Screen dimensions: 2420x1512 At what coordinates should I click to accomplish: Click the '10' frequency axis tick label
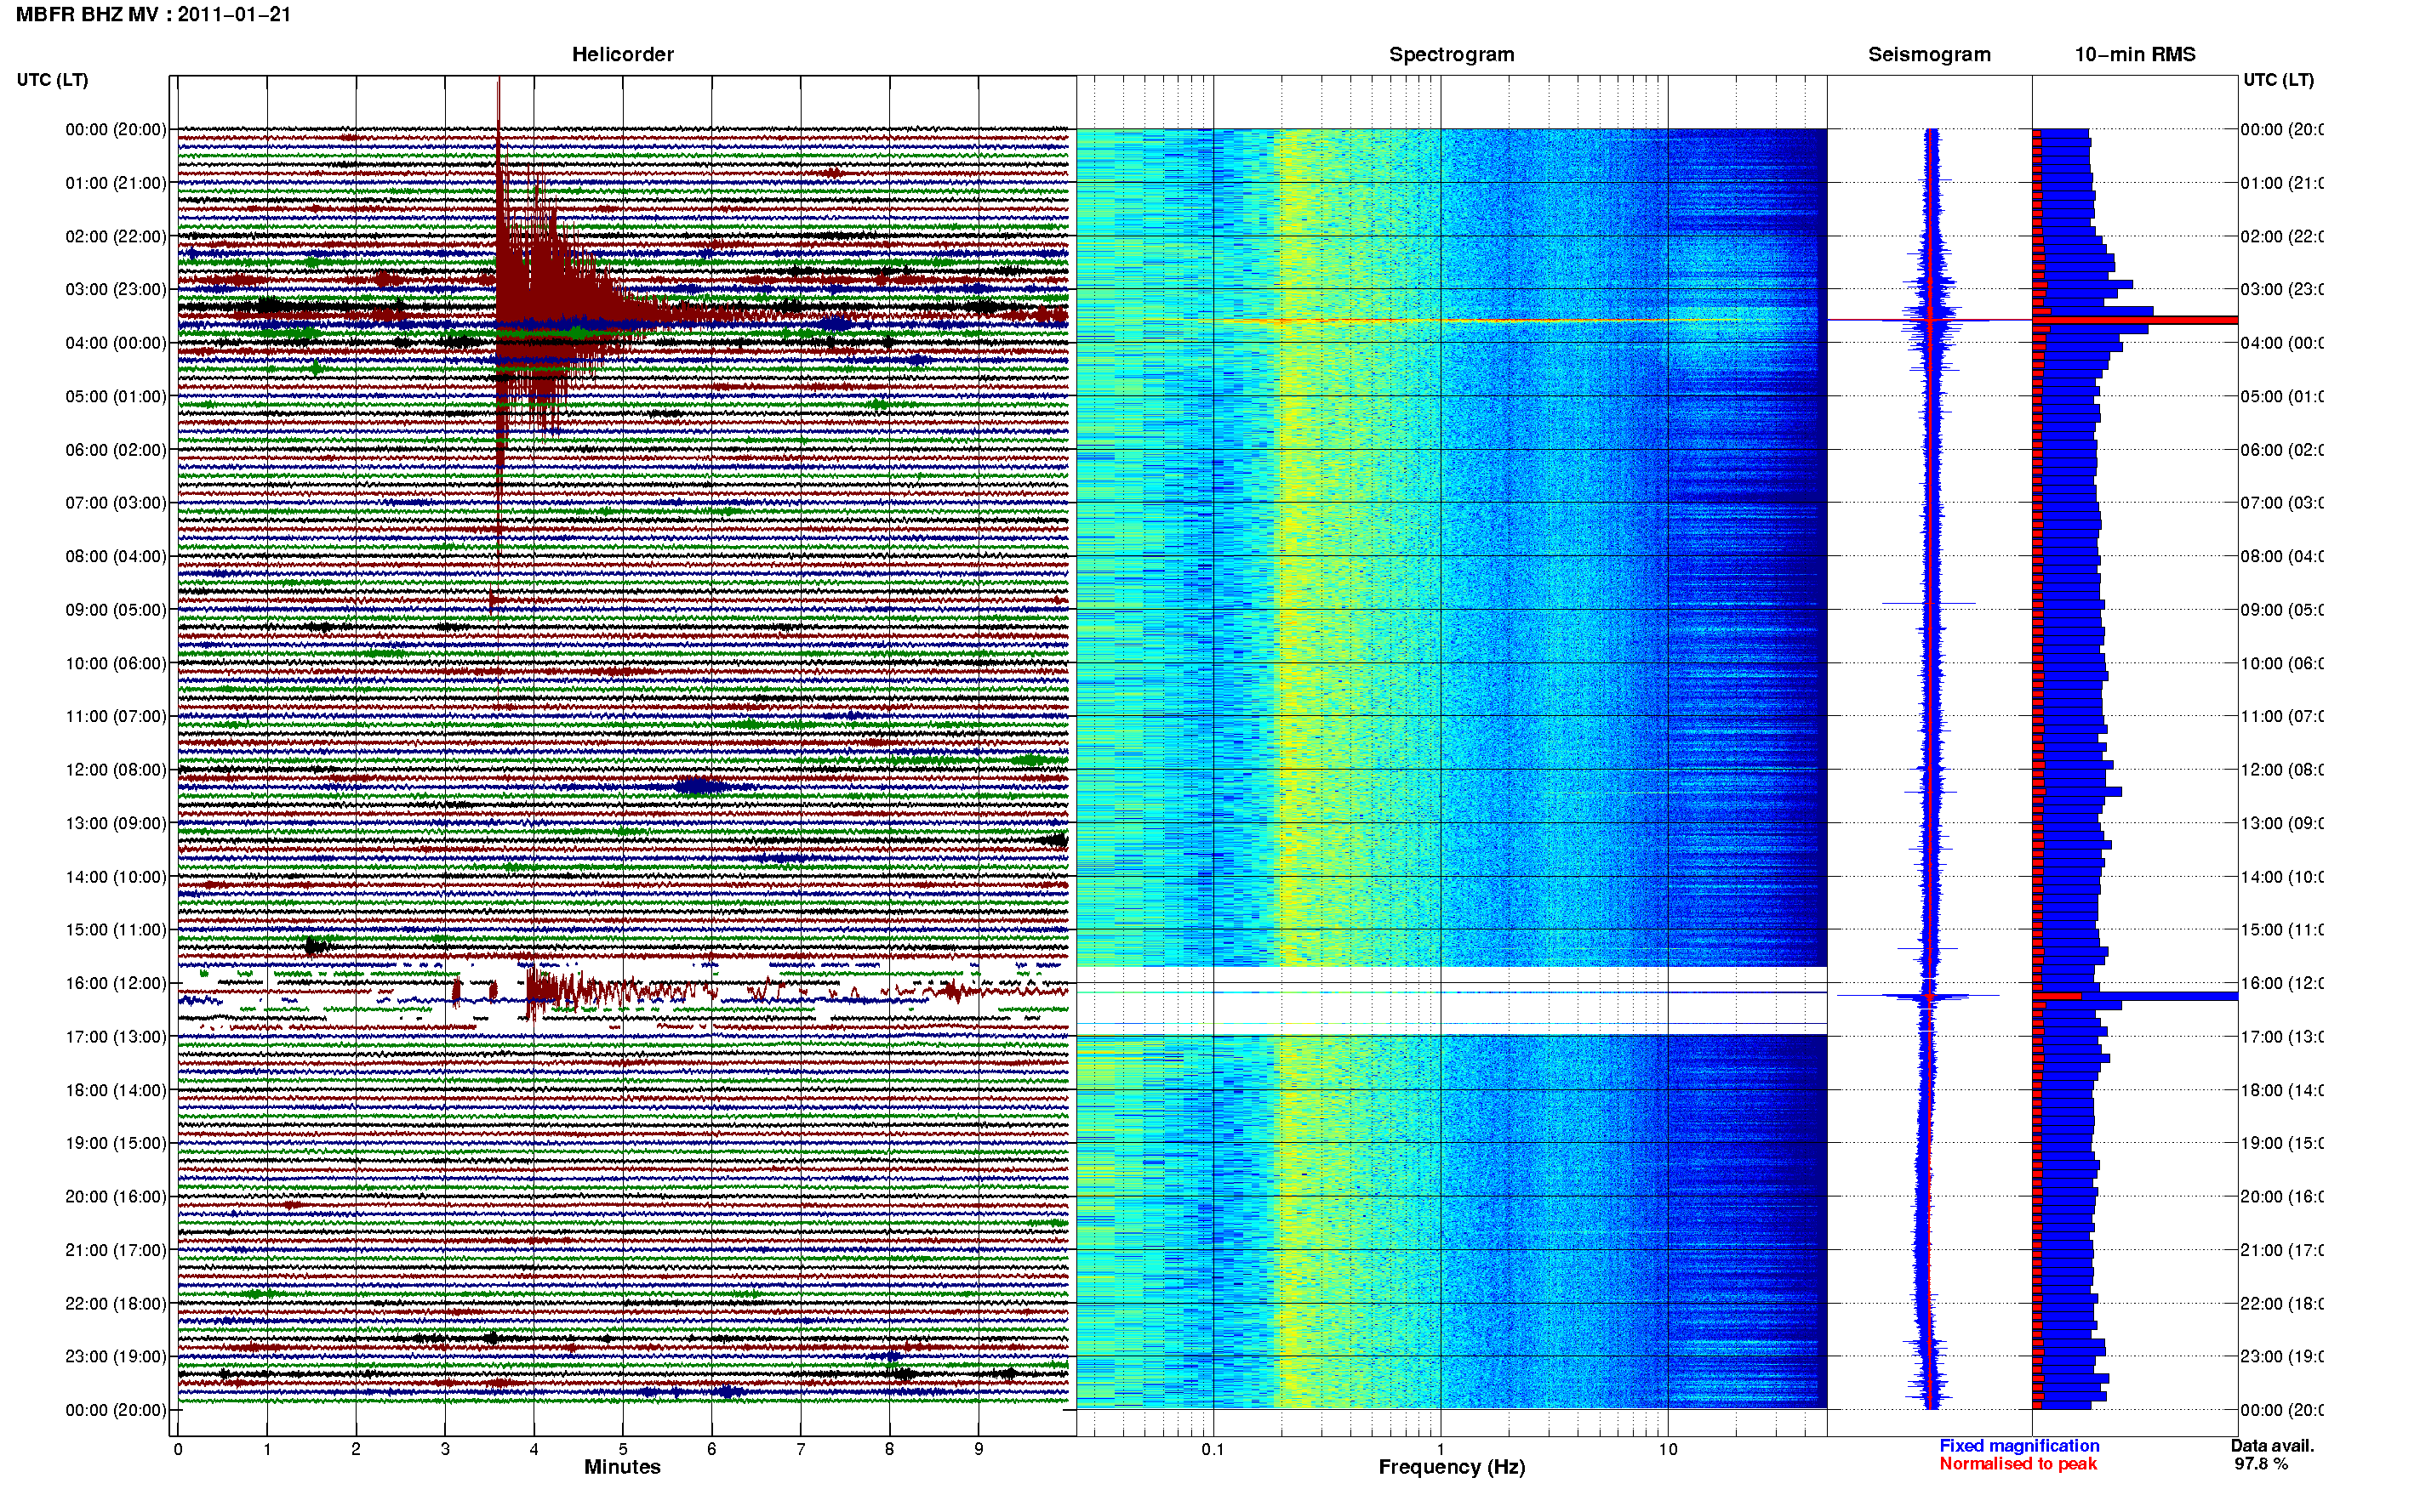(x=1667, y=1449)
